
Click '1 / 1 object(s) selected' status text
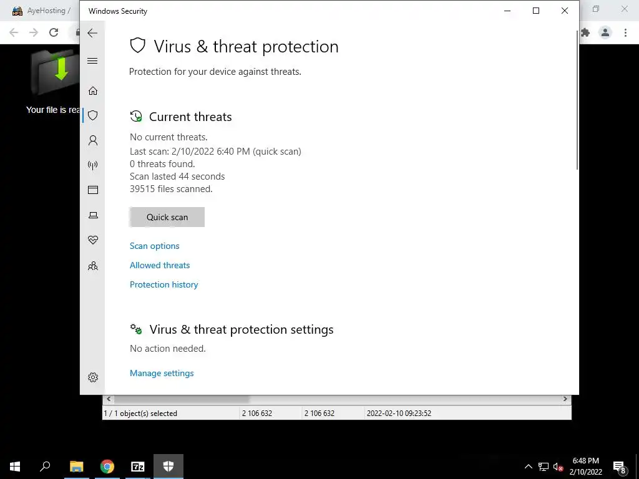click(x=140, y=414)
